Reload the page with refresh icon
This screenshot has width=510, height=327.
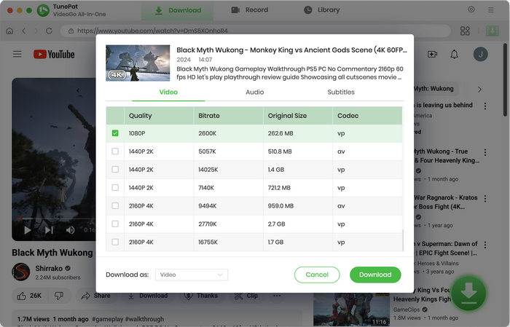click(49, 31)
